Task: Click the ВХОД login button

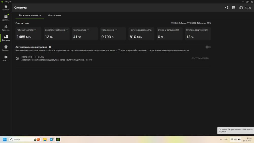Action: [x=245, y=8]
